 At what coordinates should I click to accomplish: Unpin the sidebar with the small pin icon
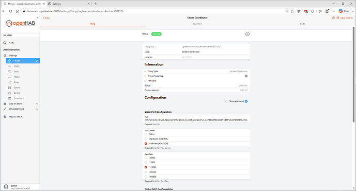tap(37, 18)
